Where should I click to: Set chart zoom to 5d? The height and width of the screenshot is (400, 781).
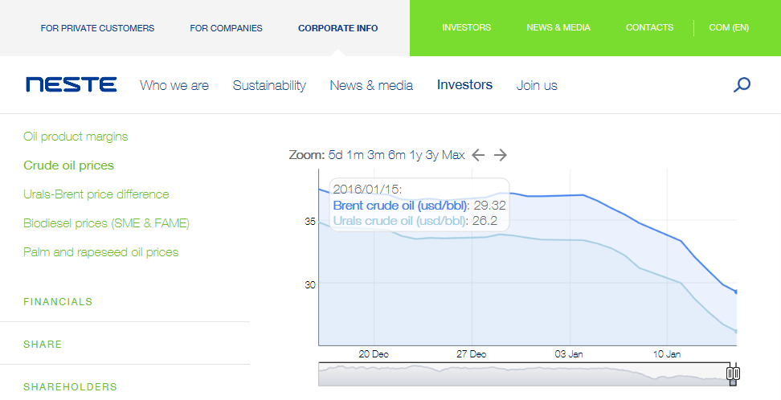pos(336,155)
